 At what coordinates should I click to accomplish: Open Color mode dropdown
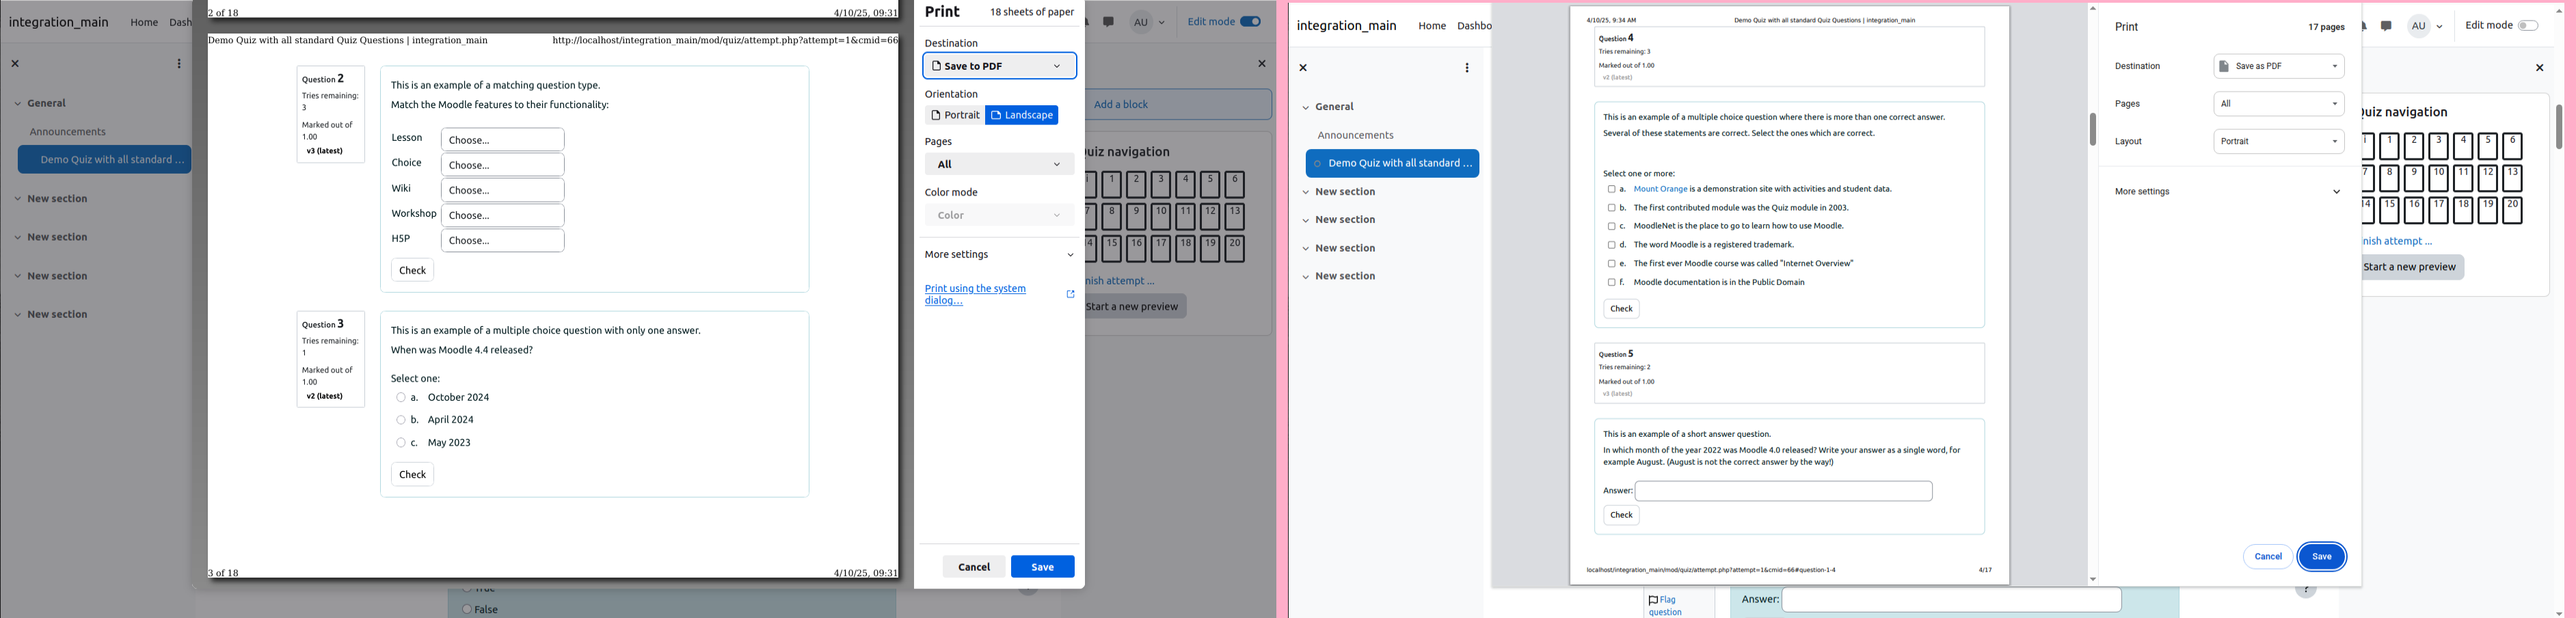pos(999,215)
